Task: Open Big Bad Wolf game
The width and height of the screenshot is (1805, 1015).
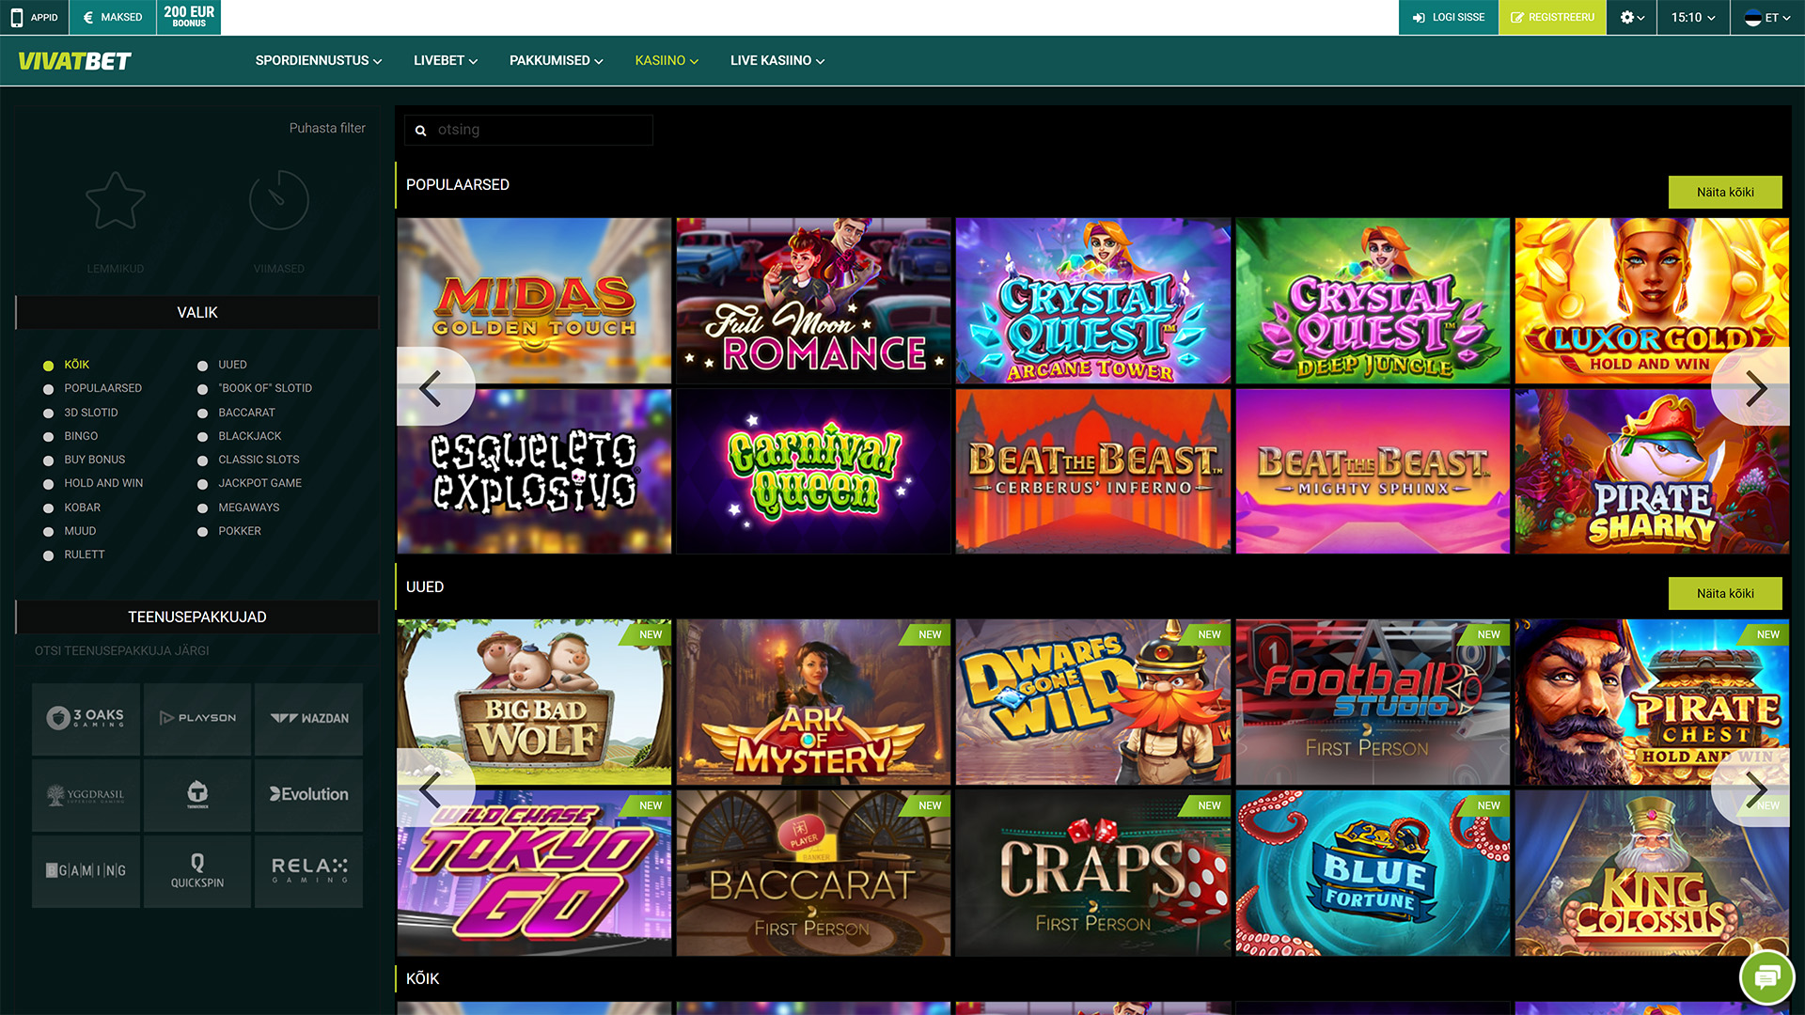Action: (x=534, y=702)
